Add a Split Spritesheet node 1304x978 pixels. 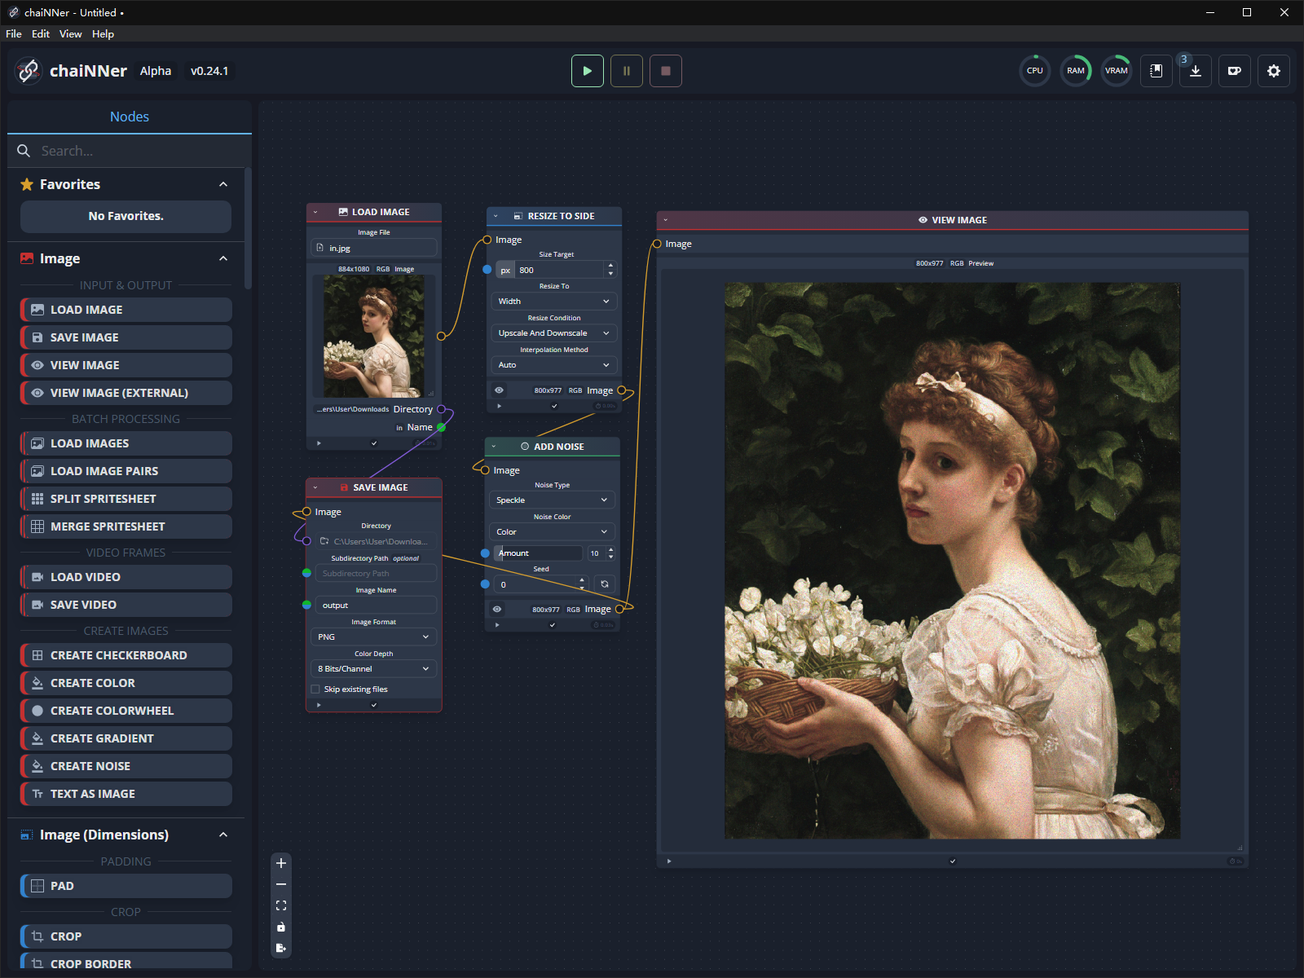[126, 499]
